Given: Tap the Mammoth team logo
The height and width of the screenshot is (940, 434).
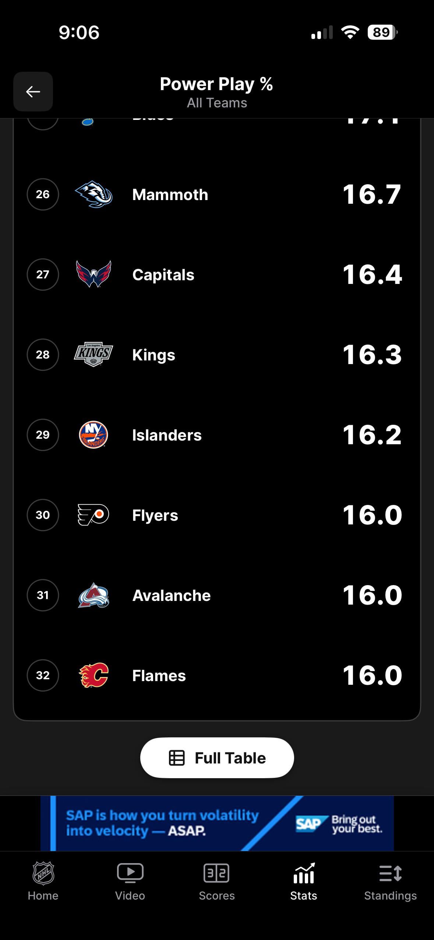Looking at the screenshot, I should tap(93, 194).
